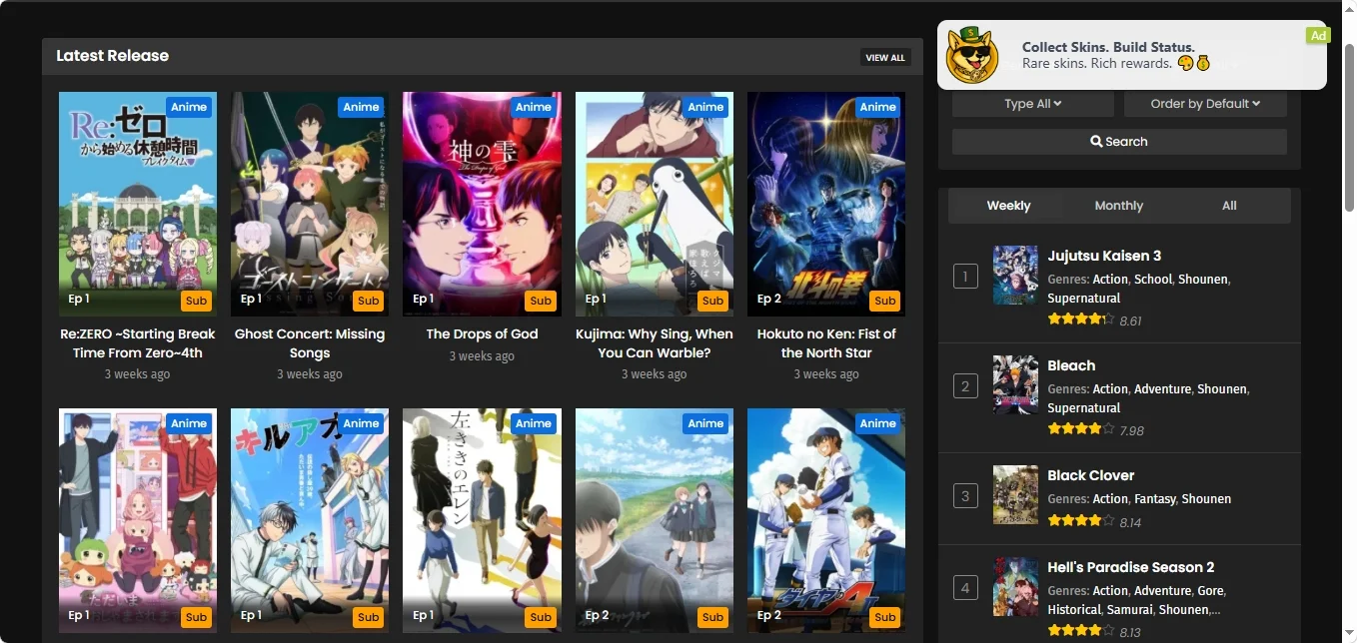Open second-row poster with chibi mascots, Ep 1
The width and height of the screenshot is (1357, 643).
click(138, 520)
